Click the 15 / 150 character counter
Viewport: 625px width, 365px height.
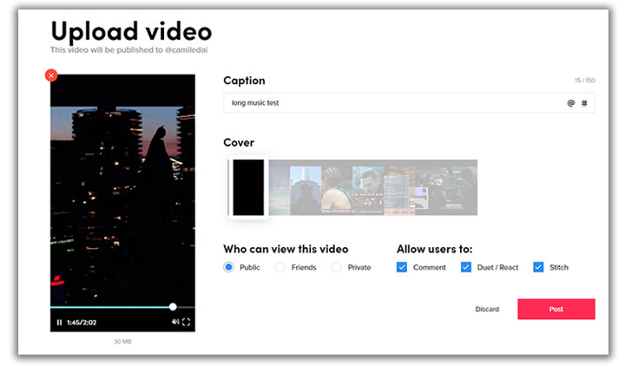tap(585, 81)
